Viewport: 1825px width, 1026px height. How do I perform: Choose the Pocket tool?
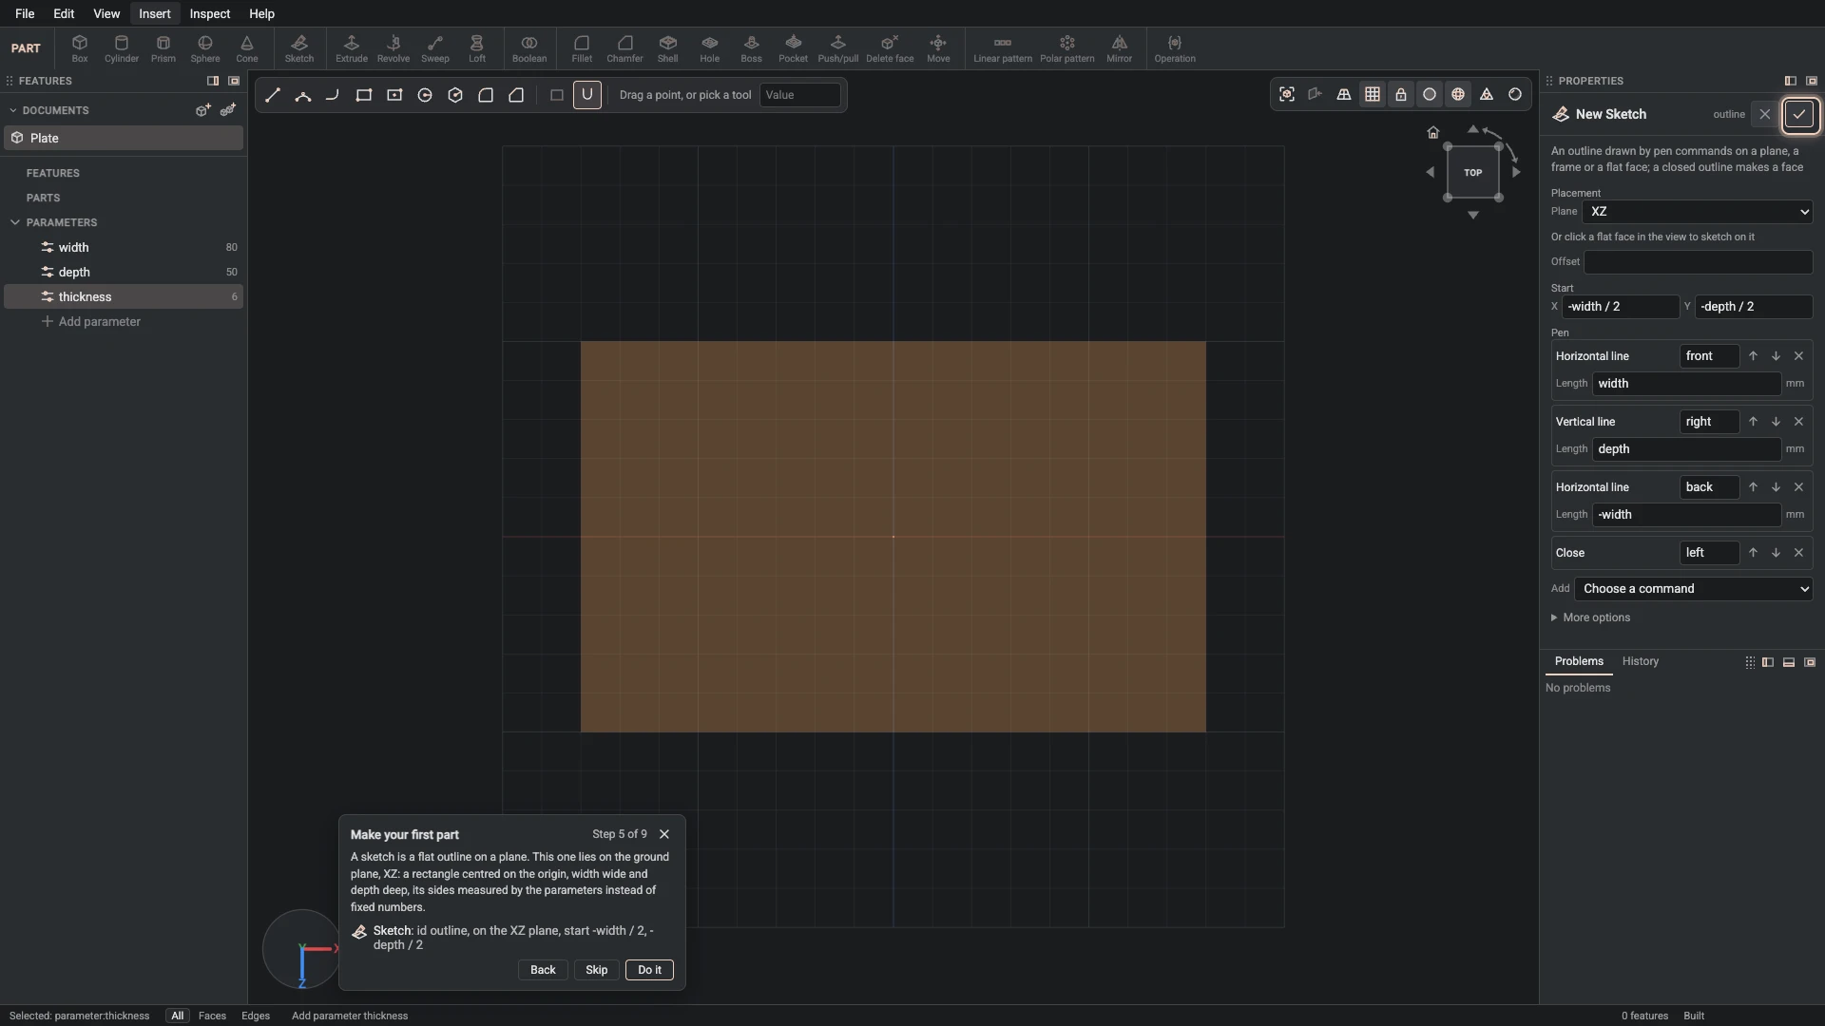(794, 48)
